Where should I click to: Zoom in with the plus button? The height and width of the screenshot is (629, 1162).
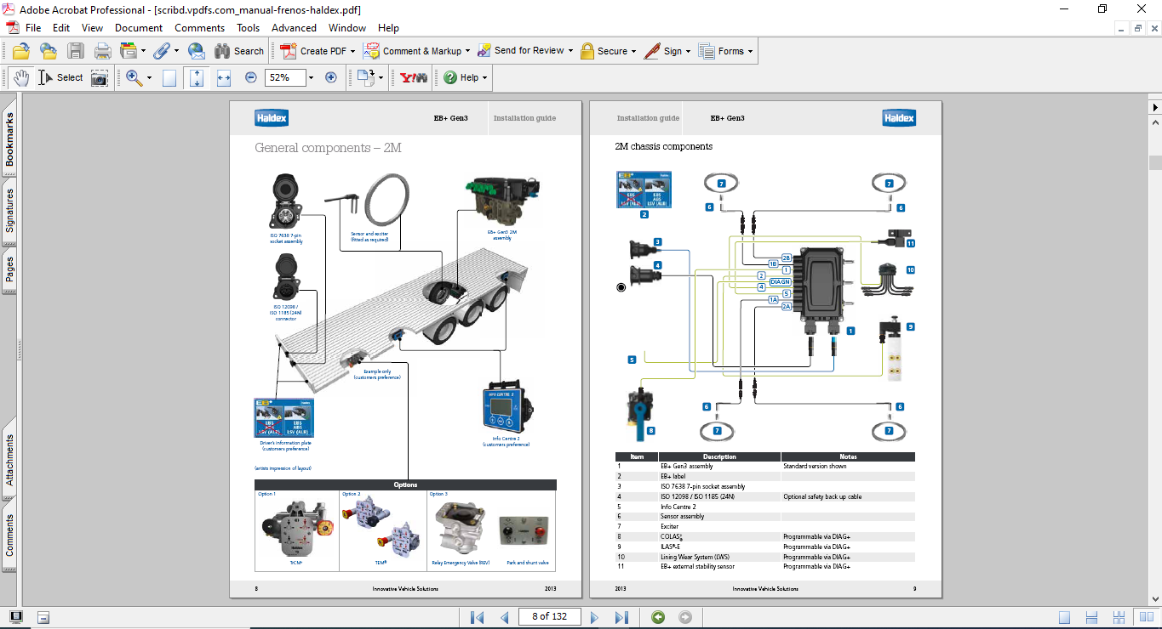coord(331,77)
